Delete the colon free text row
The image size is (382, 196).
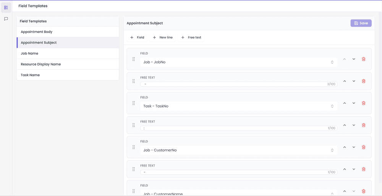pos(364,125)
